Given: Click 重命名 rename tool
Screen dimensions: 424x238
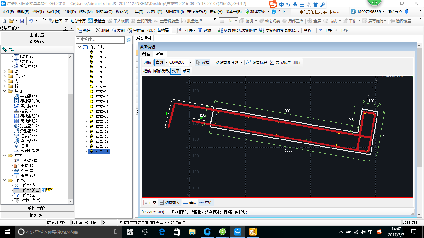Looking at the screenshot, I should point(136,30).
